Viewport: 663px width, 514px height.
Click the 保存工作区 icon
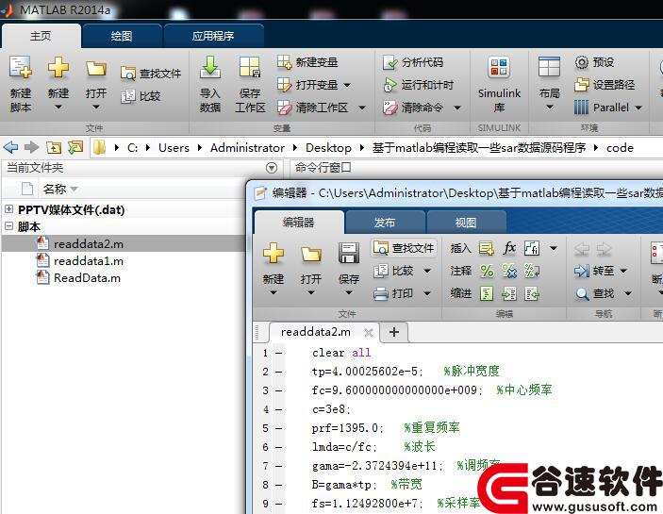coord(250,68)
